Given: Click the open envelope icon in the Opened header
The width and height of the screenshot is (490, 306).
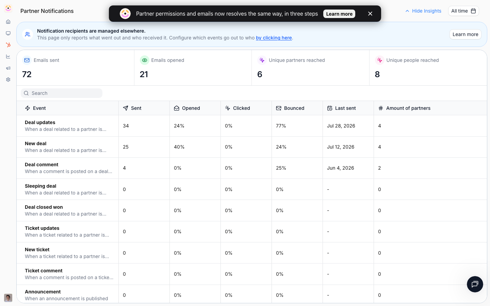Looking at the screenshot, I should 177,108.
